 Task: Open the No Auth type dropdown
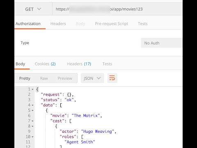click(x=162, y=43)
